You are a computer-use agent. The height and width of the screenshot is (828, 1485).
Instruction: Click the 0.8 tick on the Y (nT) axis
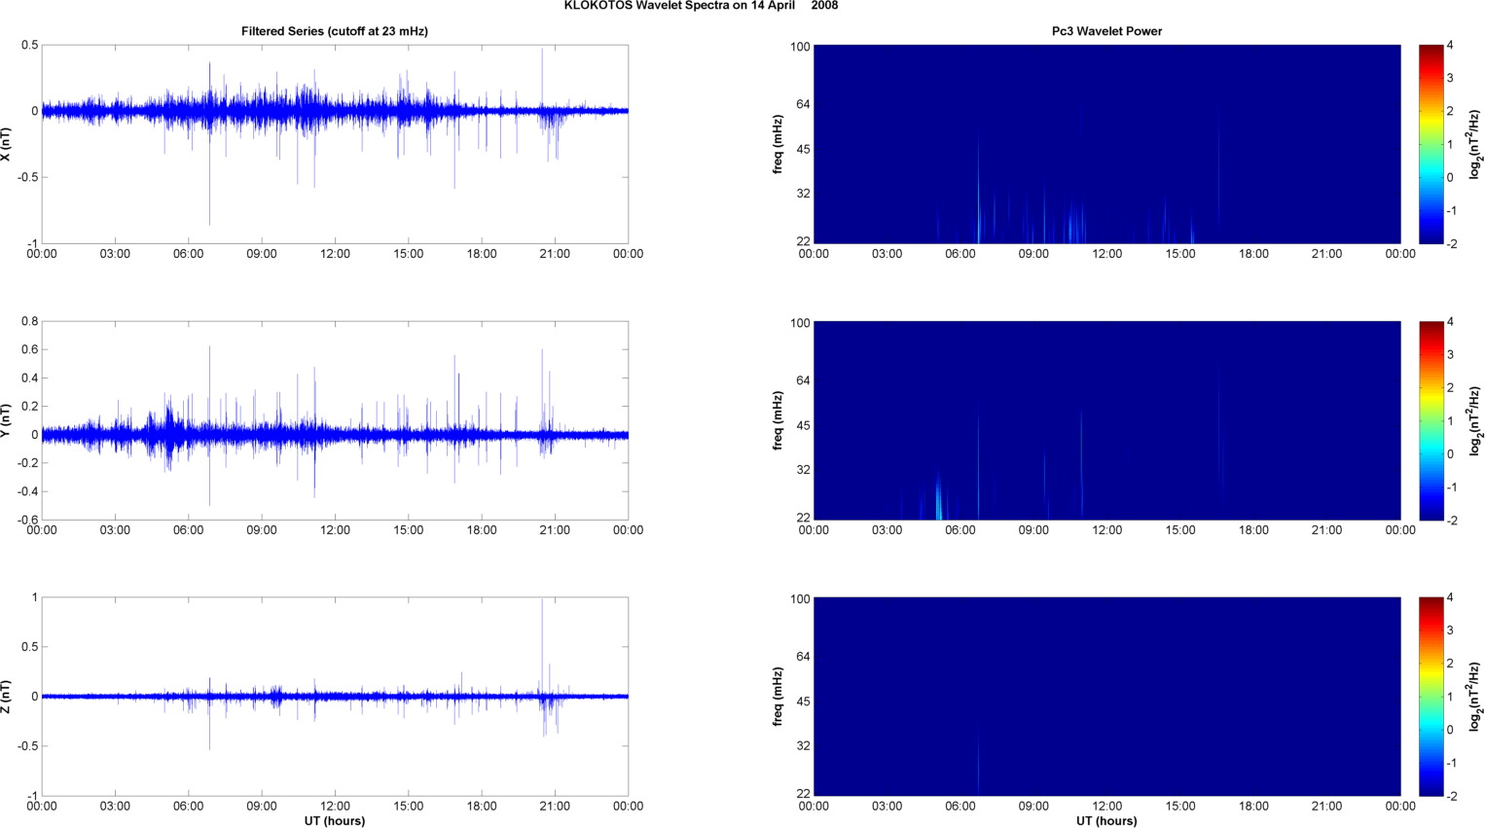29,321
